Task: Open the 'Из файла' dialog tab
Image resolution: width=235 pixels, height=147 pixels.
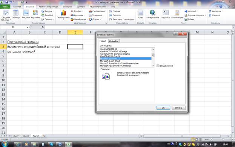Action: point(114,41)
